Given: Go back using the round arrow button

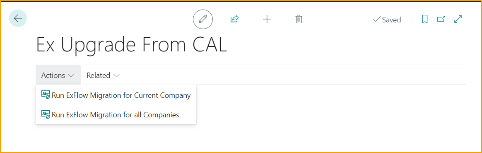Looking at the screenshot, I should pyautogui.click(x=18, y=19).
